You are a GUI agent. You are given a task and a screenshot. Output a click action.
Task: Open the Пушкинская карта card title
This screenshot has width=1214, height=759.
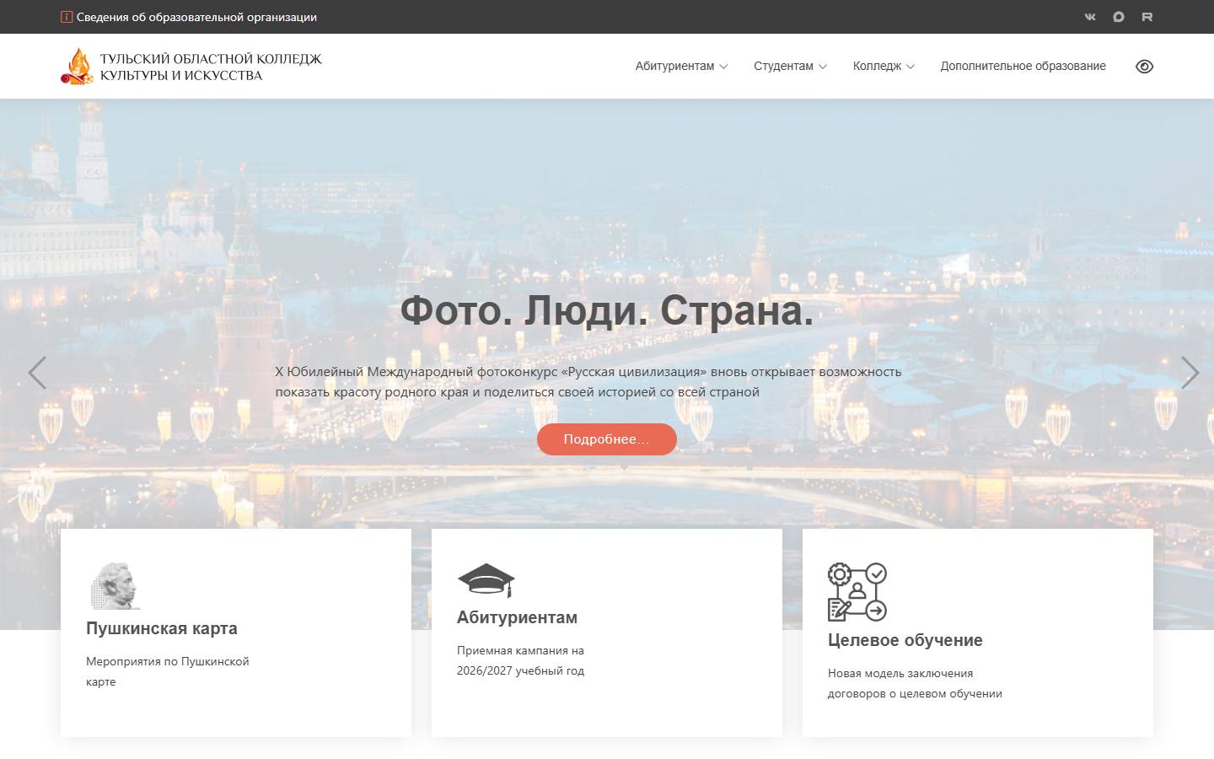(162, 628)
